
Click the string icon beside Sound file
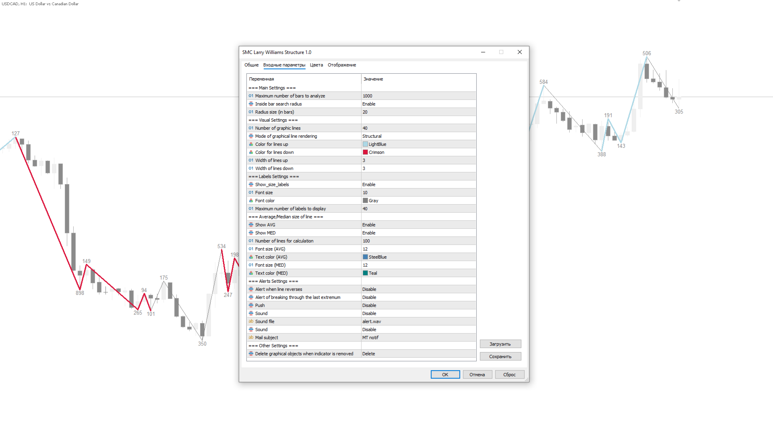251,321
